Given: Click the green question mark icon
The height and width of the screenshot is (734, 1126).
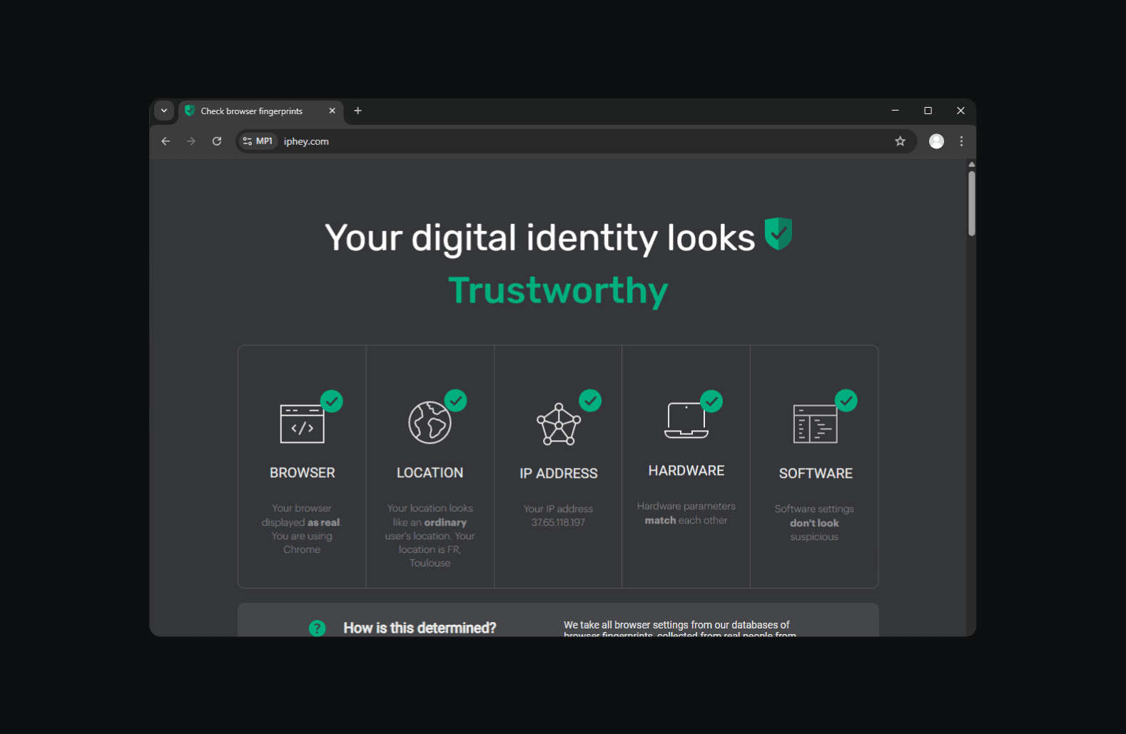Looking at the screenshot, I should point(317,628).
